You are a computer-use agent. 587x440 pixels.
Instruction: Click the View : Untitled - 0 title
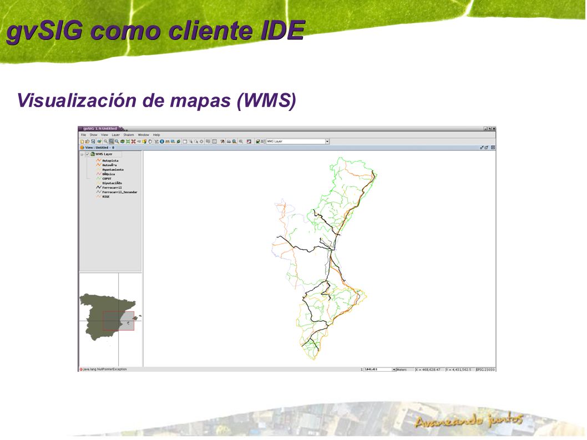[99, 148]
